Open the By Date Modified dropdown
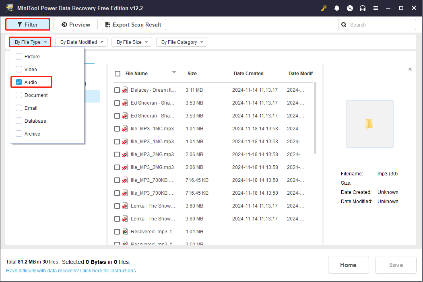The height and width of the screenshot is (282, 423). coord(81,42)
